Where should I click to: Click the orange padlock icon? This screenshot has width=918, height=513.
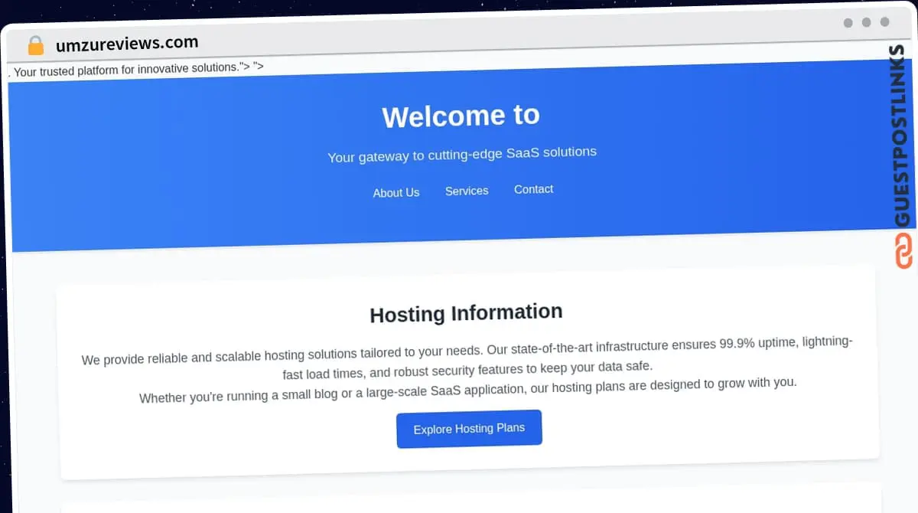point(36,45)
